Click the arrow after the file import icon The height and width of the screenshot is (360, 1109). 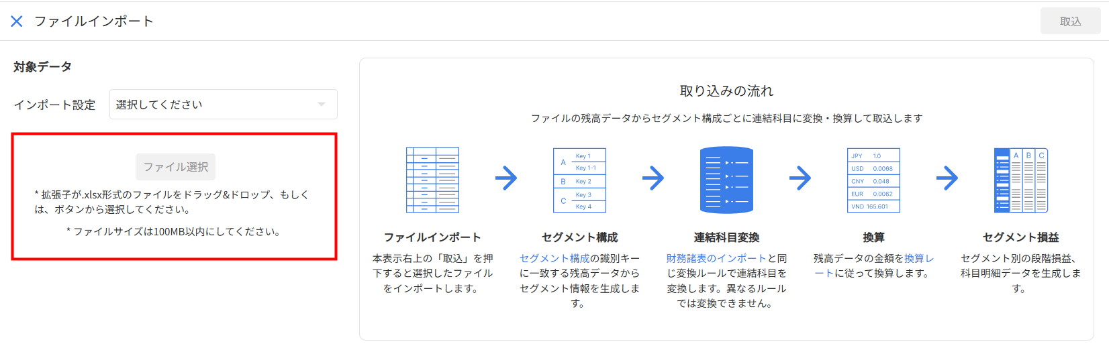[x=506, y=178]
